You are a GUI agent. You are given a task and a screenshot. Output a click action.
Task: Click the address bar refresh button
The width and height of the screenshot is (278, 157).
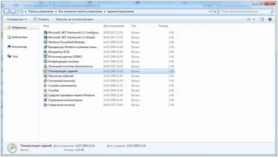[215, 12]
